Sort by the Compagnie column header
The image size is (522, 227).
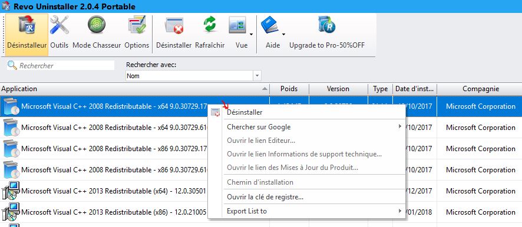click(x=480, y=89)
